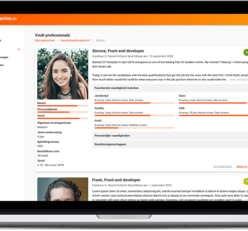The image size is (248, 231).
Task: Open Frank's profile photo
Action: (x=63, y=189)
